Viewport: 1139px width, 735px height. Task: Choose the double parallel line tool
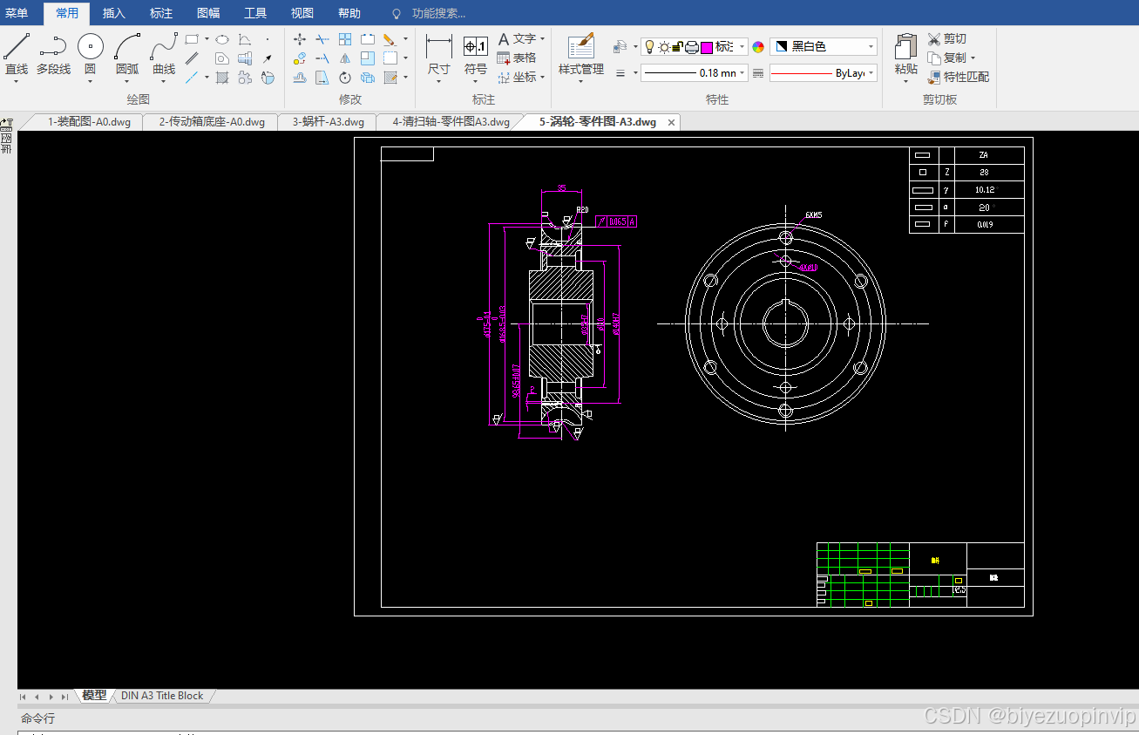(x=192, y=58)
